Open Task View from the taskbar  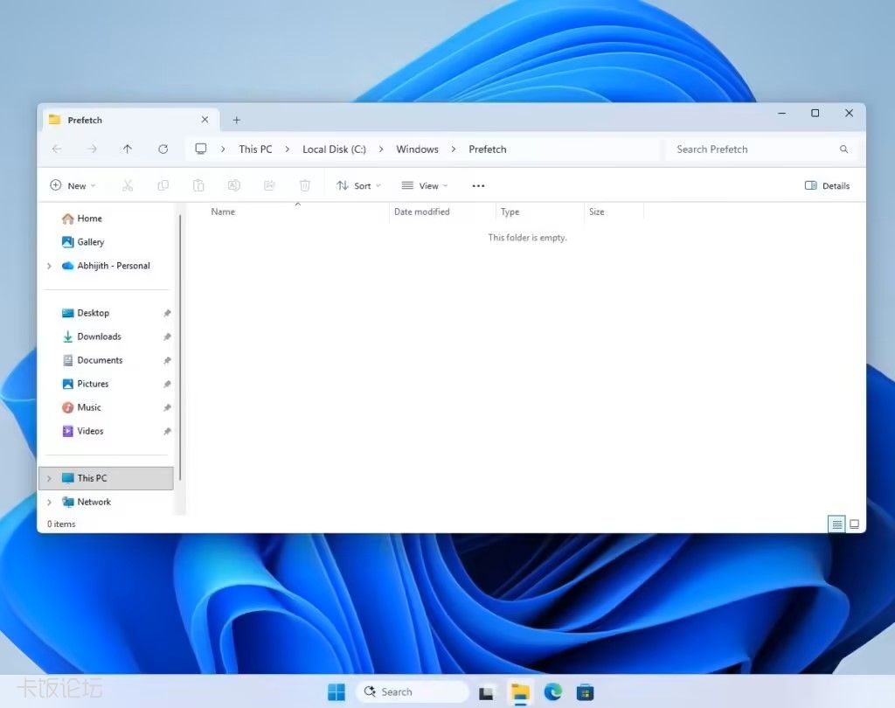click(x=486, y=692)
